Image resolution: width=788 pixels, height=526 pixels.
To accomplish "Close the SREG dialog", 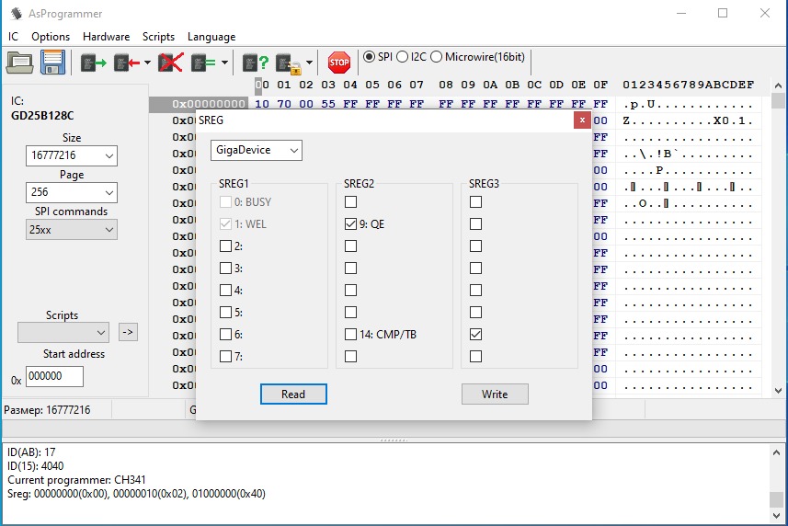I will (582, 120).
